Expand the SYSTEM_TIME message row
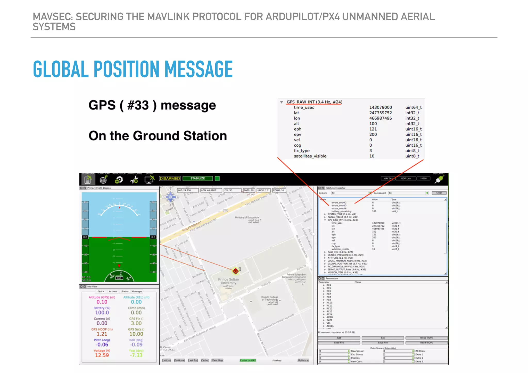The image size is (528, 373). (x=325, y=214)
